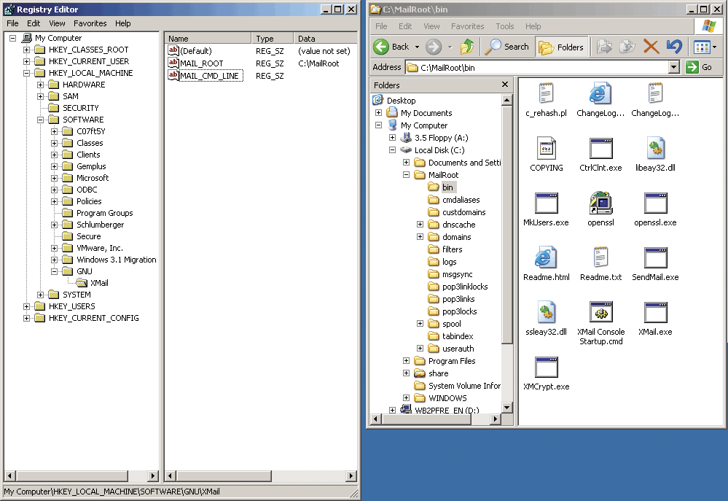728x501 pixels.
Task: Open Back button history dropdown arrow
Action: tap(417, 47)
